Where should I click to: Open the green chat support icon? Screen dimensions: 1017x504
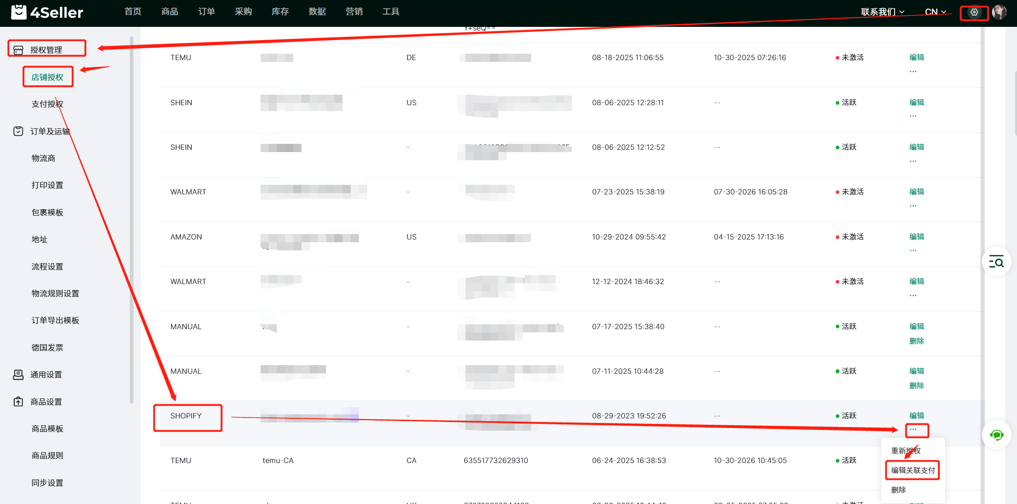click(x=997, y=435)
